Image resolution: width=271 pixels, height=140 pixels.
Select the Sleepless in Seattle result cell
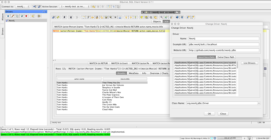tap(125, 88)
